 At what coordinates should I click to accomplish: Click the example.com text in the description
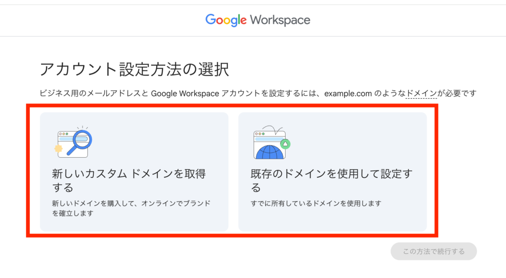coord(348,93)
